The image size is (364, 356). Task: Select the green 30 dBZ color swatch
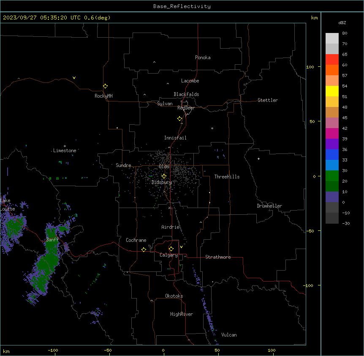(x=332, y=176)
